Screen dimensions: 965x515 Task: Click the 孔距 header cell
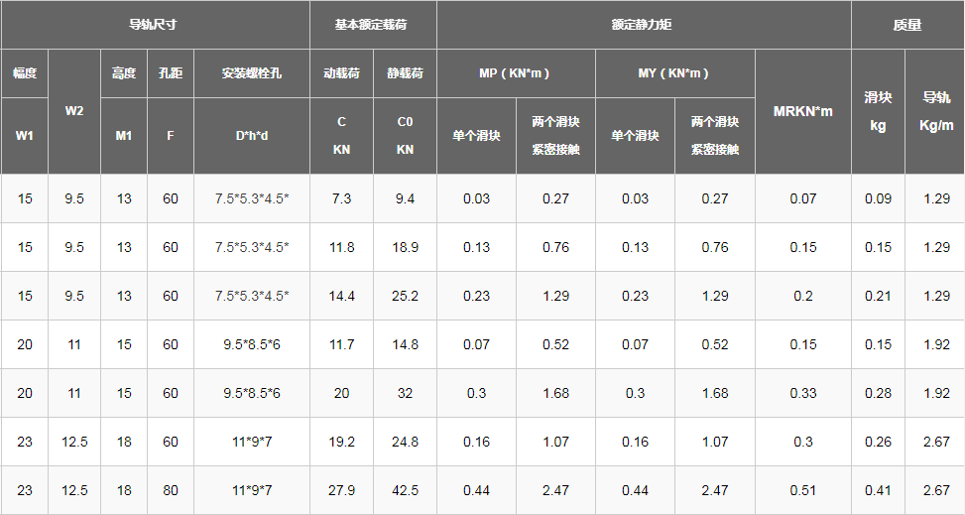click(171, 73)
